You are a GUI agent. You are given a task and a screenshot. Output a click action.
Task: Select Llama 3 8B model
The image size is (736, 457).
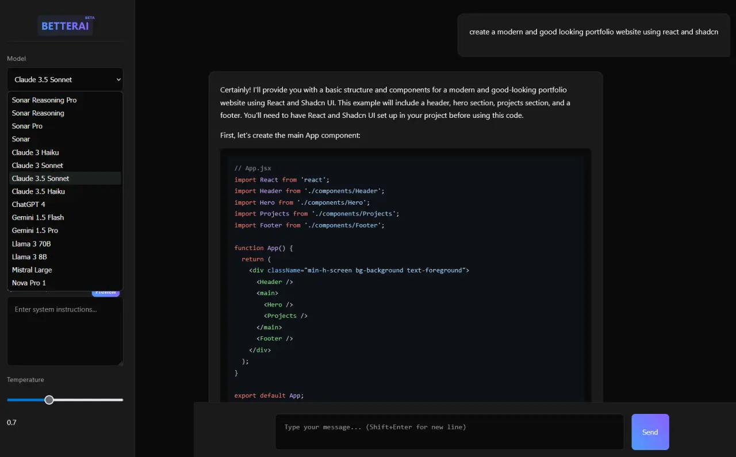(65, 257)
